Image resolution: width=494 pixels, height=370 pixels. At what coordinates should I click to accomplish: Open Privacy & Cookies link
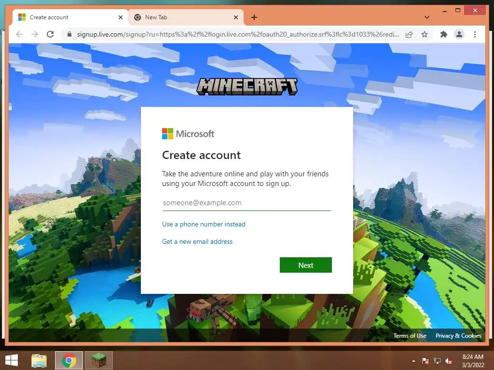pyautogui.click(x=458, y=336)
